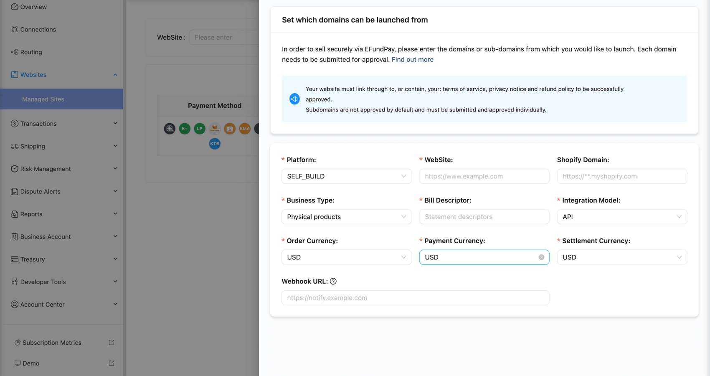Focus the WebSite search box behind drawer
Viewport: 710px width, 376px height.
(224, 37)
